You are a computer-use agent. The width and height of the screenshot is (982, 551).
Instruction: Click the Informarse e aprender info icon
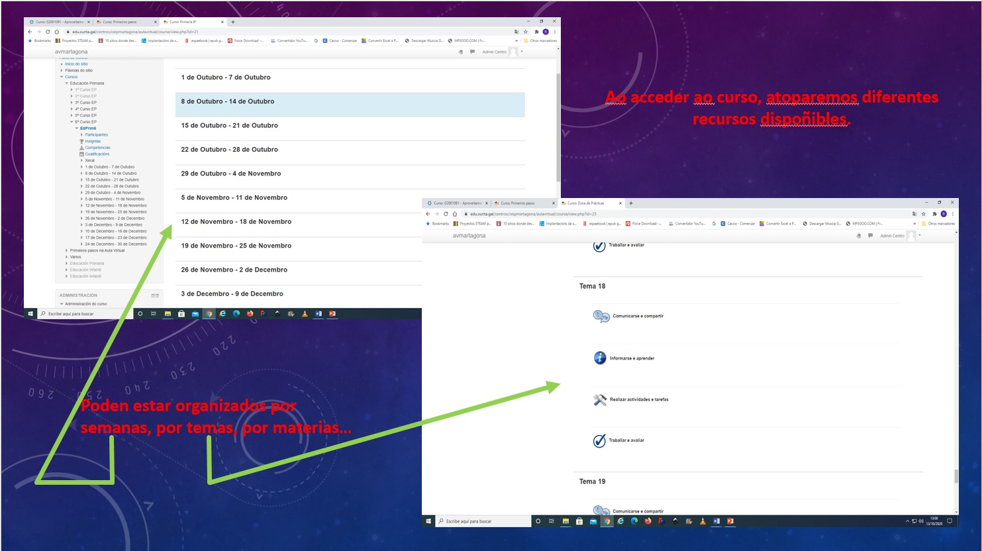[600, 358]
